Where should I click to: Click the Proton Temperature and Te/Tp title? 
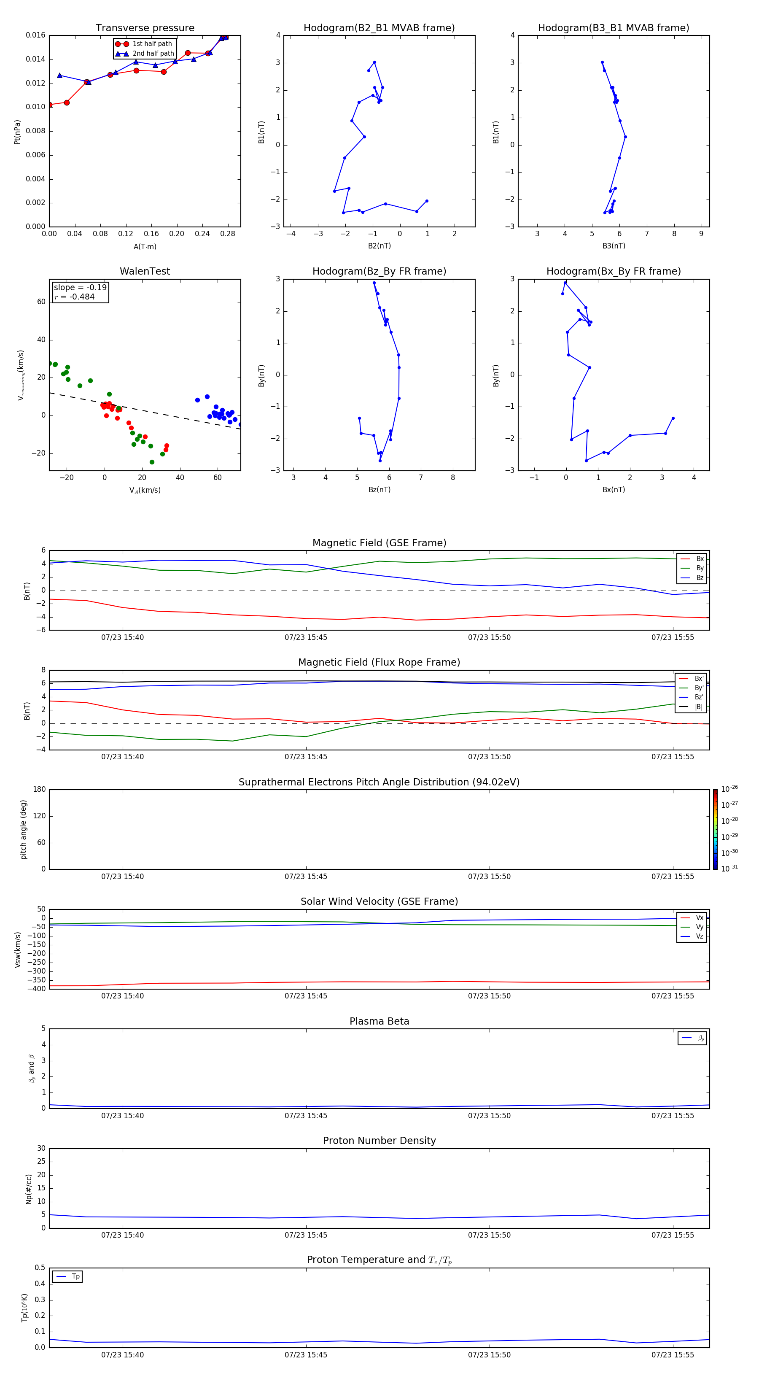pos(379,1260)
